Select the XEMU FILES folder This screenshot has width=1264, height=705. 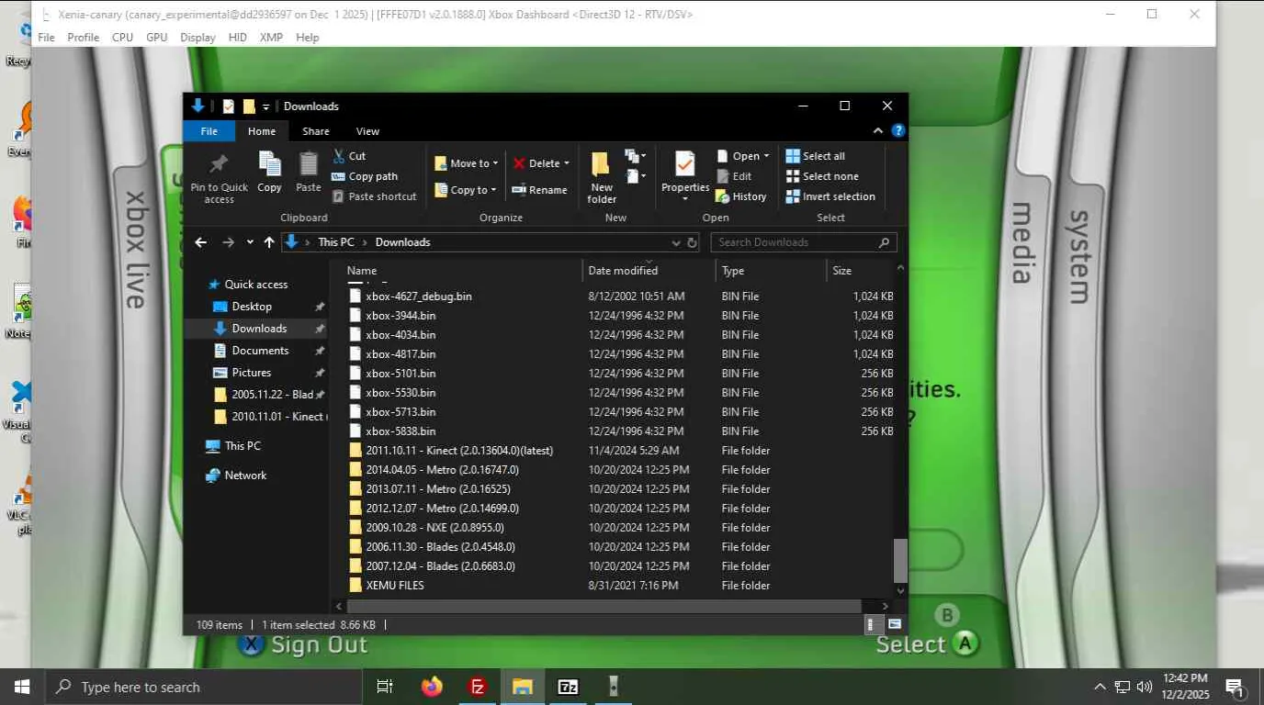[395, 586]
